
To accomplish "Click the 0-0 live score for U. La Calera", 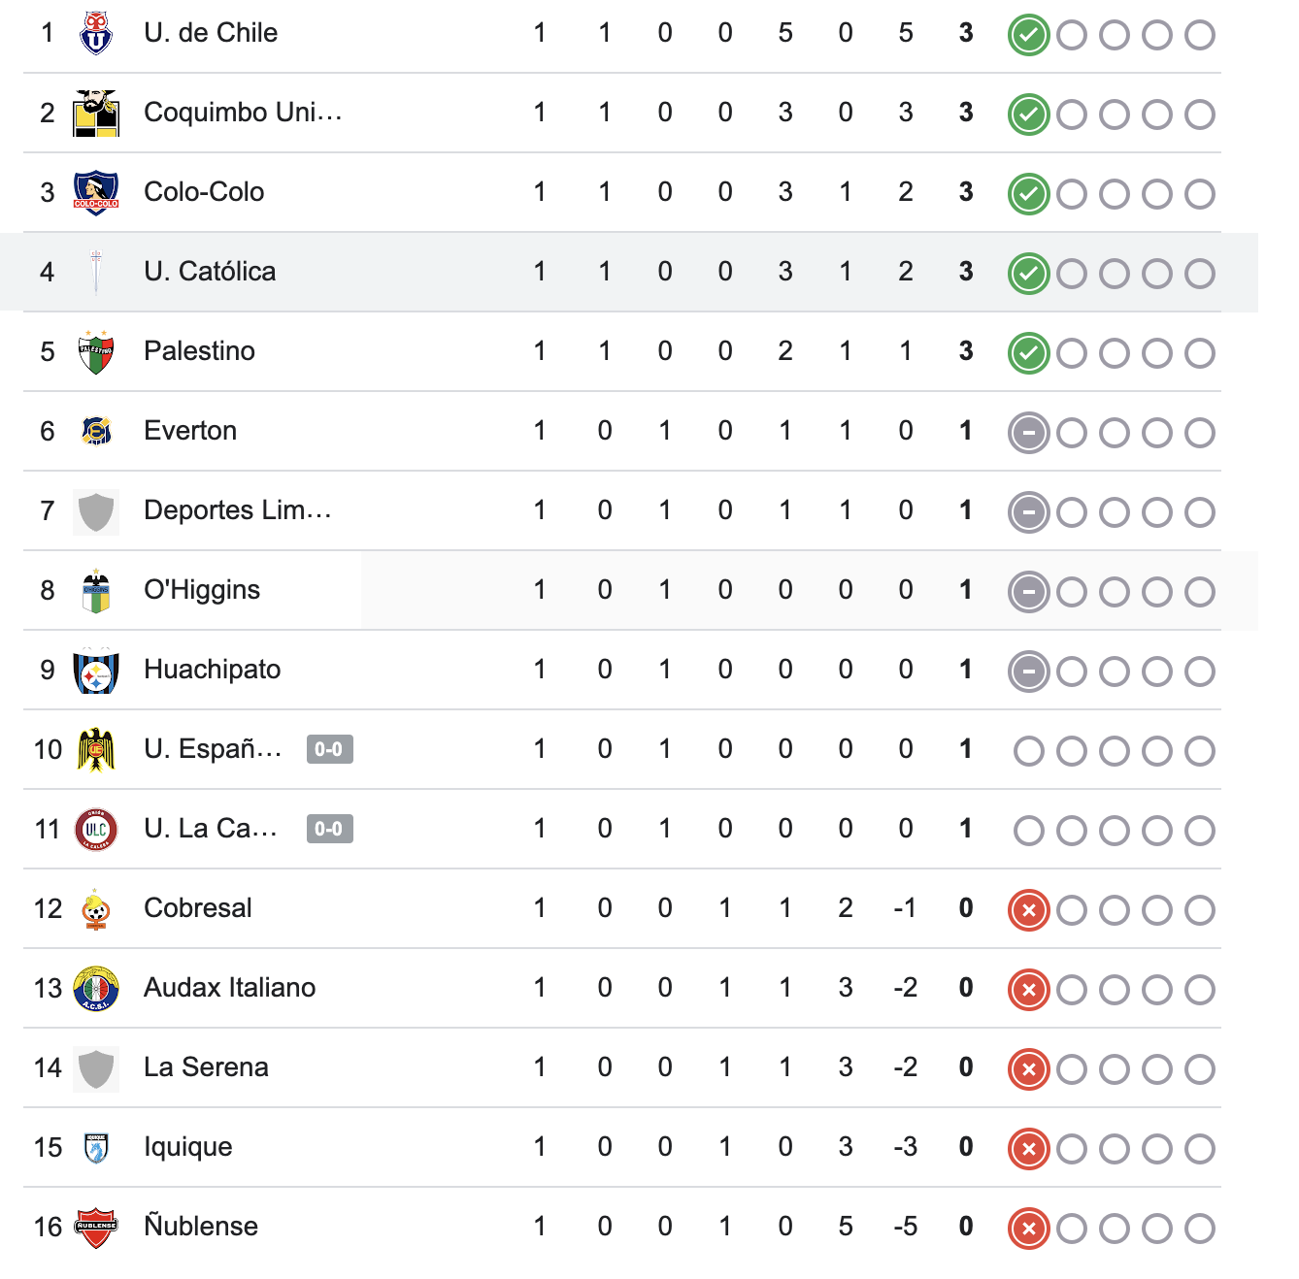I will pos(329,828).
